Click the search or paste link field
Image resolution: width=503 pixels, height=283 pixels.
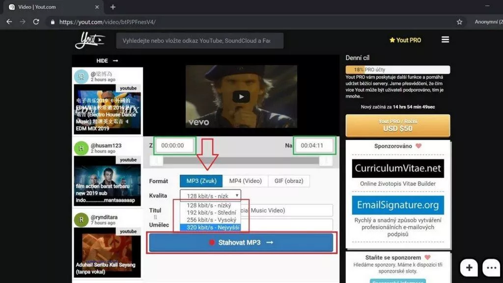199,41
